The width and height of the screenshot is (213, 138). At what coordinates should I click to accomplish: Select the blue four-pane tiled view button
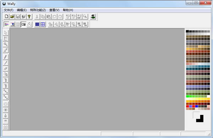click(x=43, y=24)
